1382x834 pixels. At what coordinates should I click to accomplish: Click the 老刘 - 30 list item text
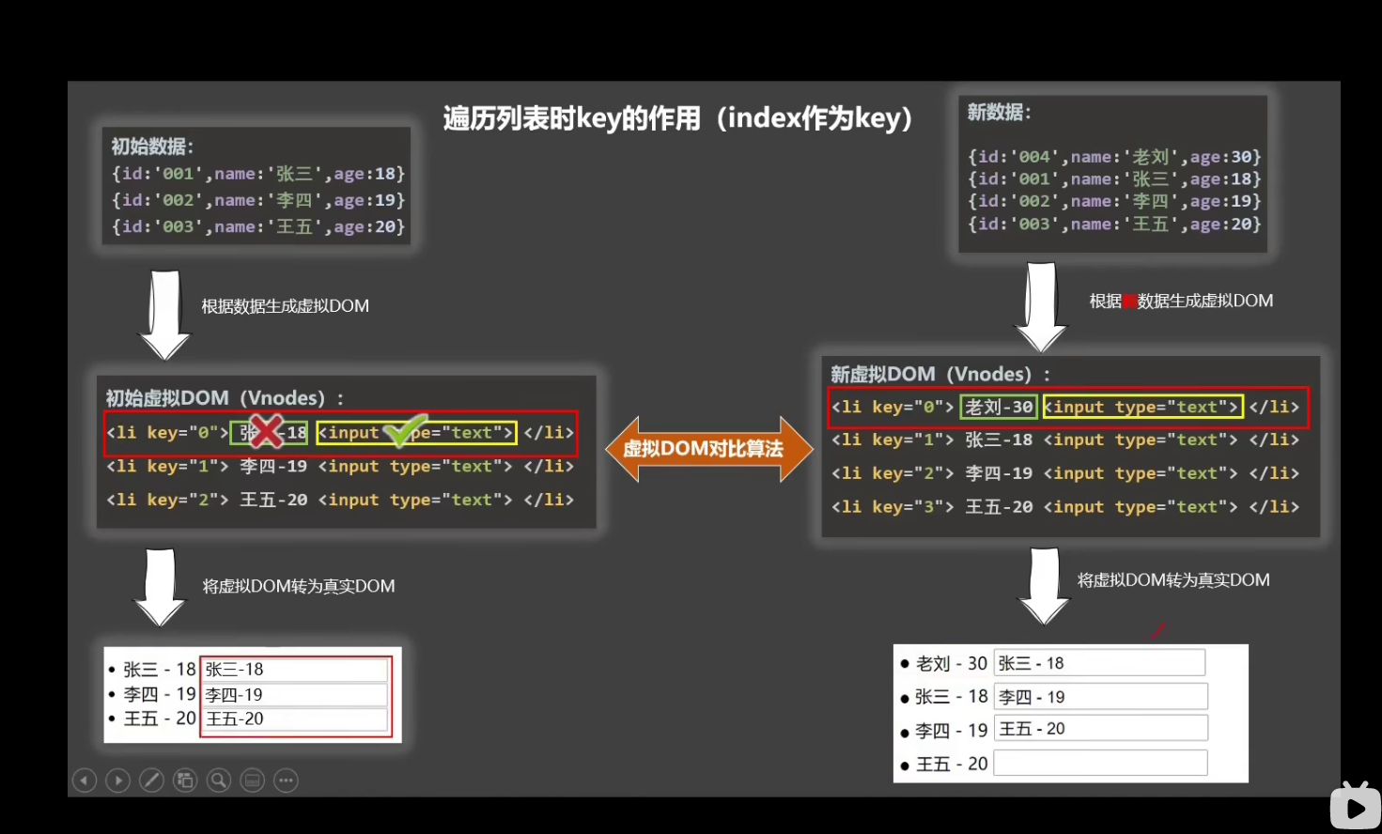[x=952, y=663]
